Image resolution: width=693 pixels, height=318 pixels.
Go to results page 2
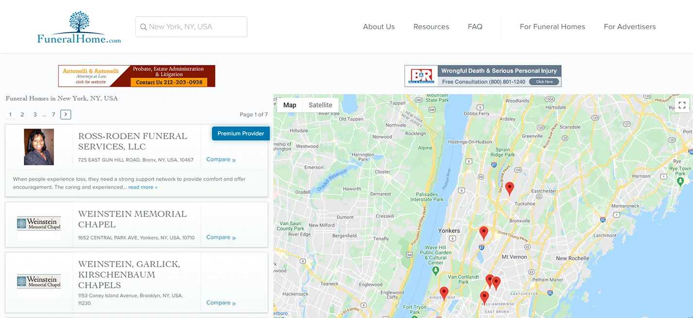(x=22, y=114)
